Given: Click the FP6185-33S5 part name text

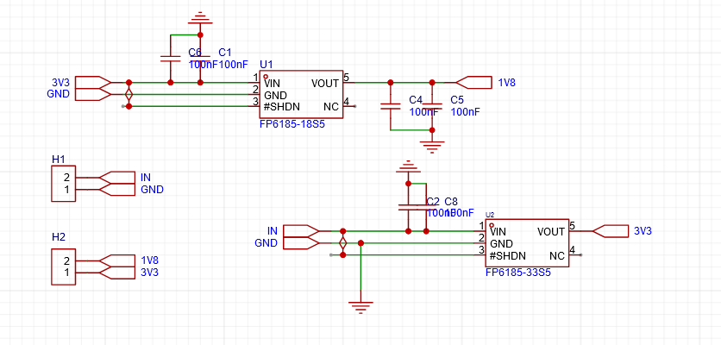Looking at the screenshot, I should [517, 273].
